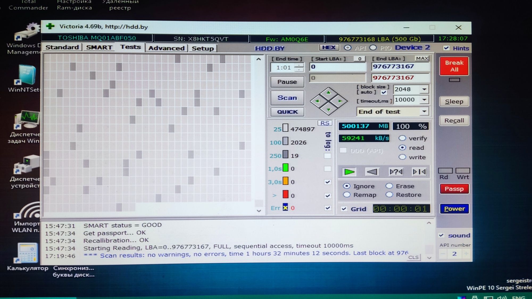Click the Scan button
The width and height of the screenshot is (532, 299).
click(287, 98)
